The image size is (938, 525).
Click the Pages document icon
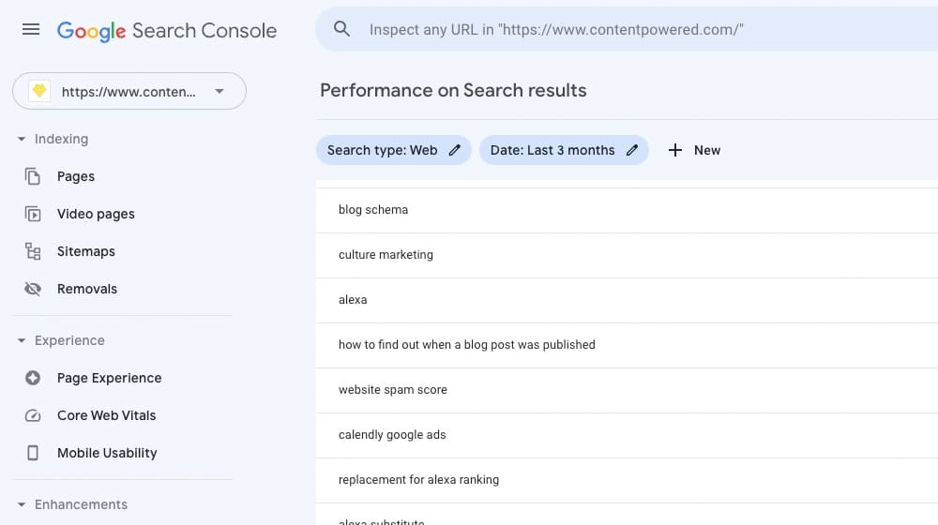33,176
